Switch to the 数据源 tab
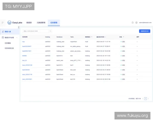This screenshot has width=153, height=122. pos(29,23)
